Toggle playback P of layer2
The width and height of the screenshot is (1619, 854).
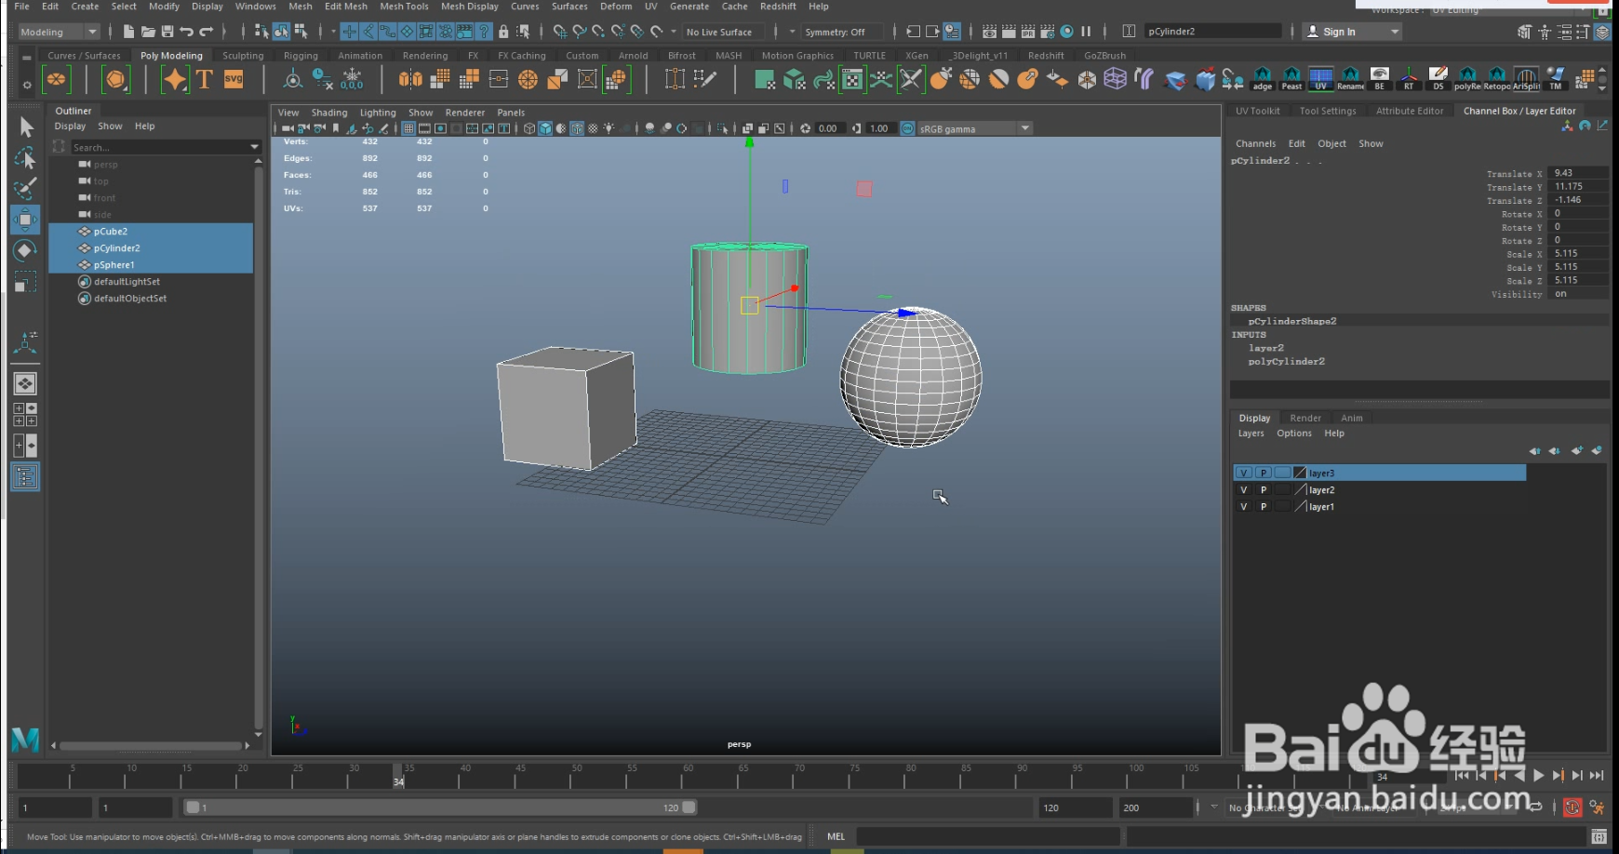pyautogui.click(x=1264, y=489)
